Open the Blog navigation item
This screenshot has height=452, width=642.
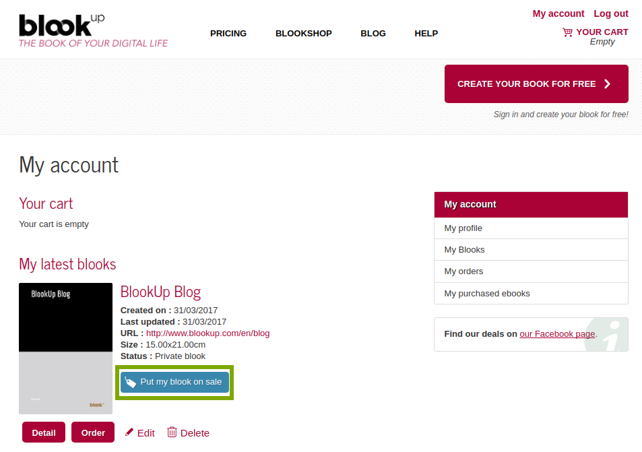click(373, 34)
